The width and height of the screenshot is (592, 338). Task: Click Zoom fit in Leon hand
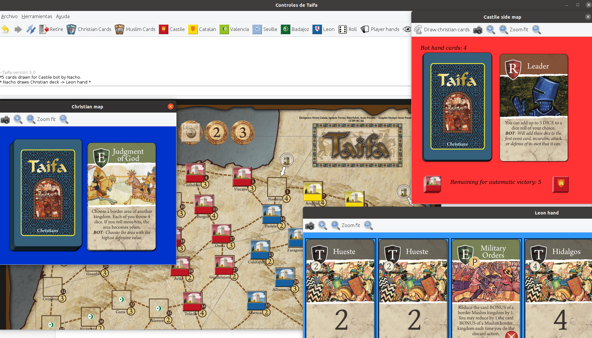coord(346,225)
